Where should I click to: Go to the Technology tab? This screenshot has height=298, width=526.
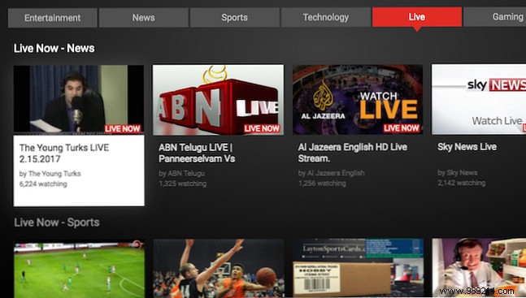(x=326, y=17)
